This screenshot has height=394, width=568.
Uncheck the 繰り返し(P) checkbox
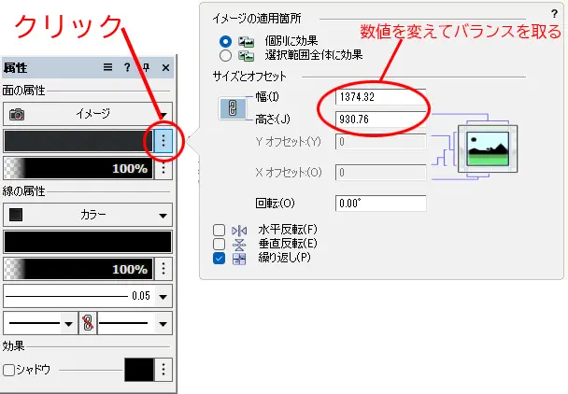pyautogui.click(x=220, y=258)
